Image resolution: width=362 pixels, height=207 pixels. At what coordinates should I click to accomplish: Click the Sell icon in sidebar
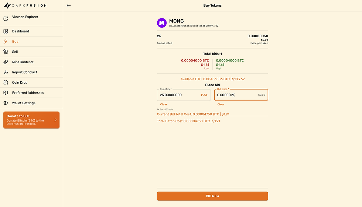(x=6, y=52)
